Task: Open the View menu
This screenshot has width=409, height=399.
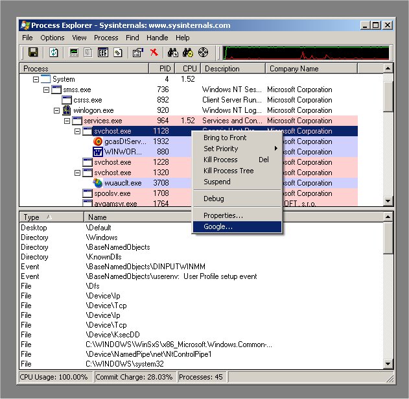Action: click(x=79, y=38)
